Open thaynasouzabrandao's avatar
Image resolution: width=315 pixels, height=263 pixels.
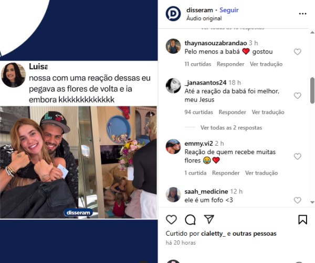click(173, 46)
